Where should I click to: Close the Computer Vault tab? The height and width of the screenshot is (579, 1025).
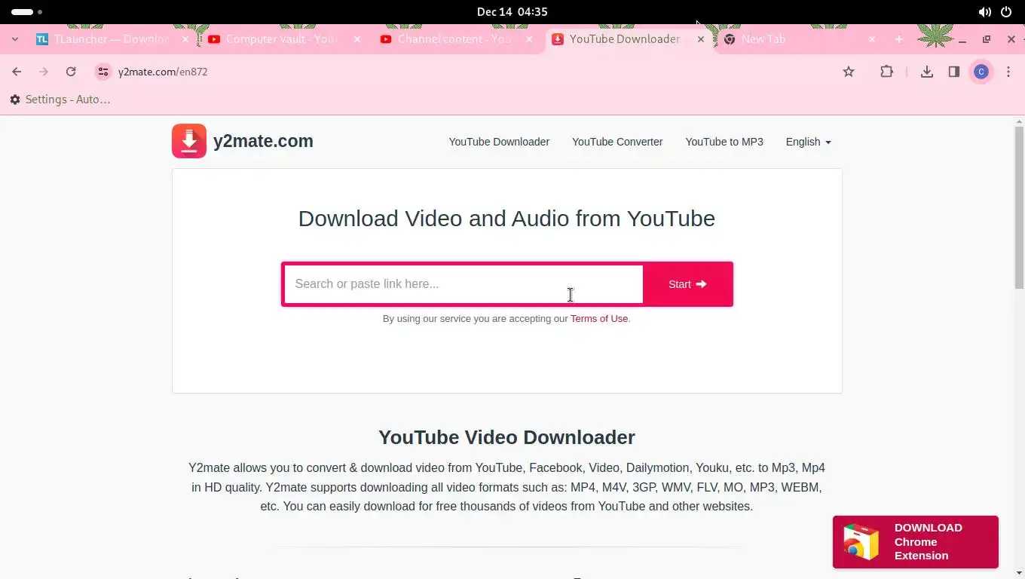[x=357, y=39]
